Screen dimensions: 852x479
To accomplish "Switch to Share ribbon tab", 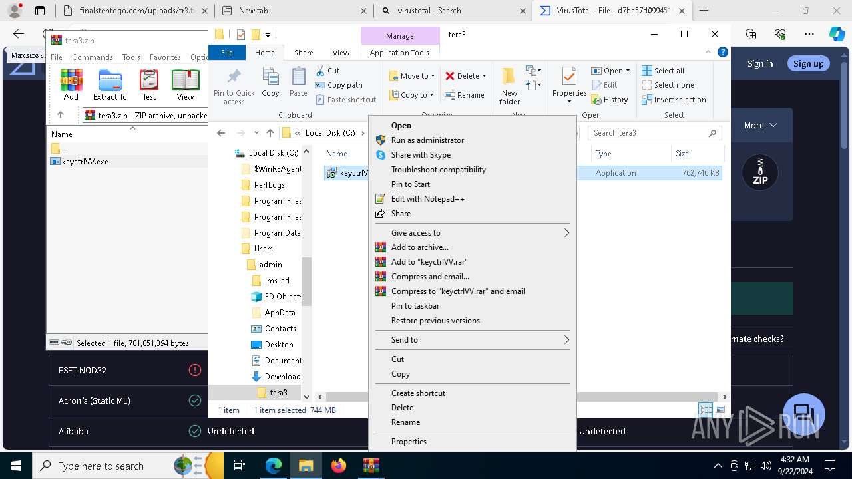I will [304, 53].
